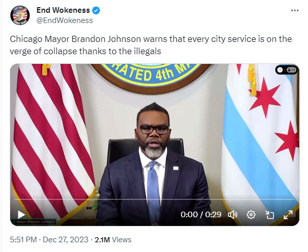Click the Mayor Brandon Johnson name label

tap(34, 222)
